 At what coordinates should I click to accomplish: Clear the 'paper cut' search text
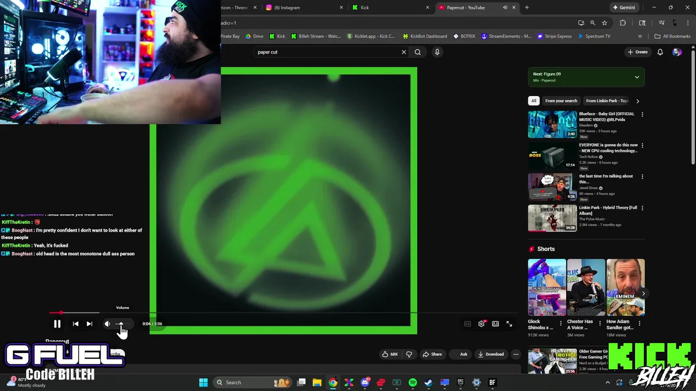403,52
